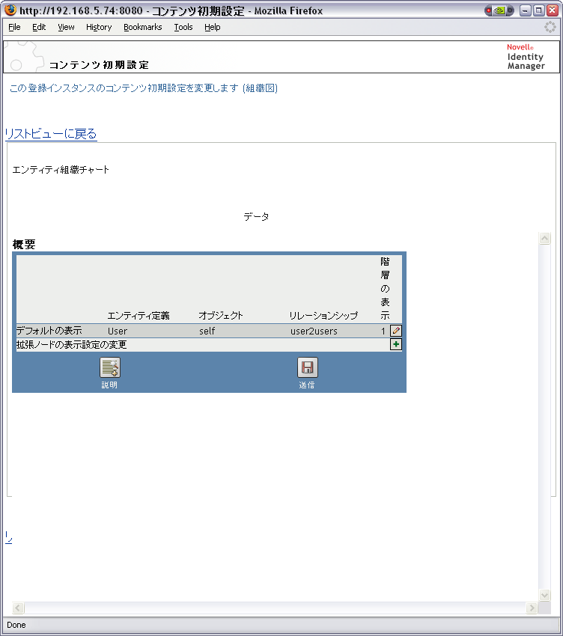The image size is (563, 636).
Task: Click the オブジェクト column header
Action: tap(221, 316)
